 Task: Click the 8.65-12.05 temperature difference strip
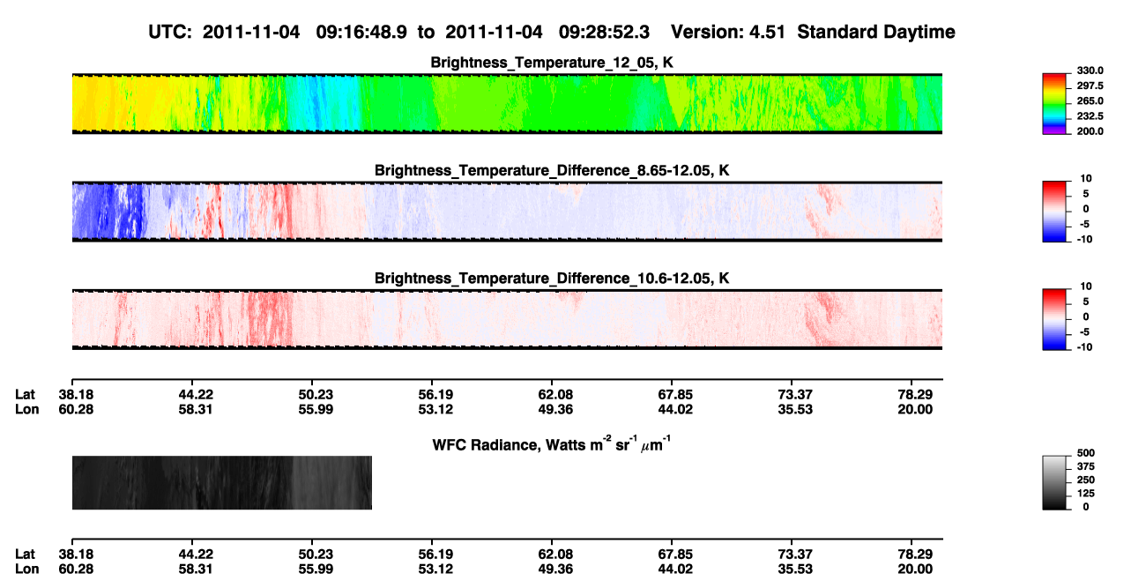coord(507,212)
